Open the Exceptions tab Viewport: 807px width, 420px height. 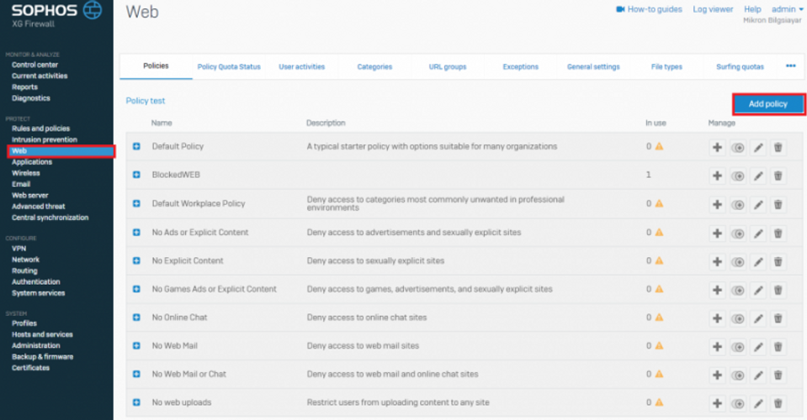[x=520, y=67]
